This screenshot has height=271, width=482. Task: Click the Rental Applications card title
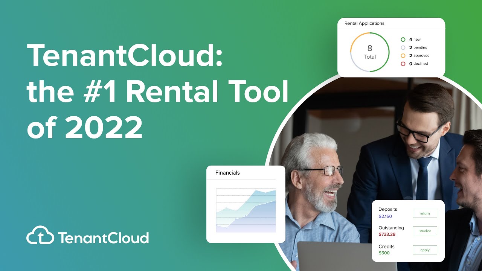pyautogui.click(x=365, y=23)
